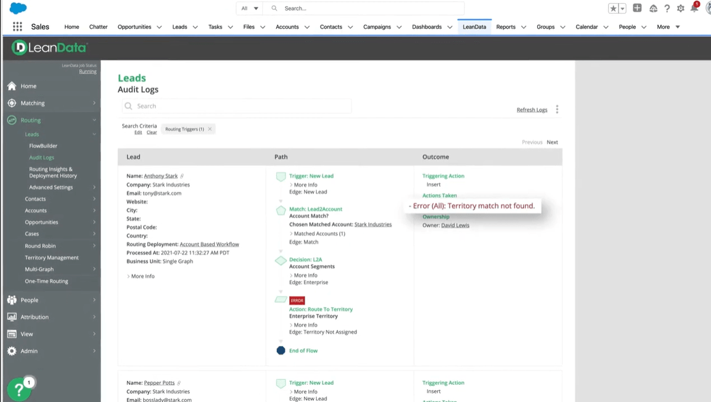Open the green help bubble icon
Viewport: 711px width, 402px height.
[18, 389]
